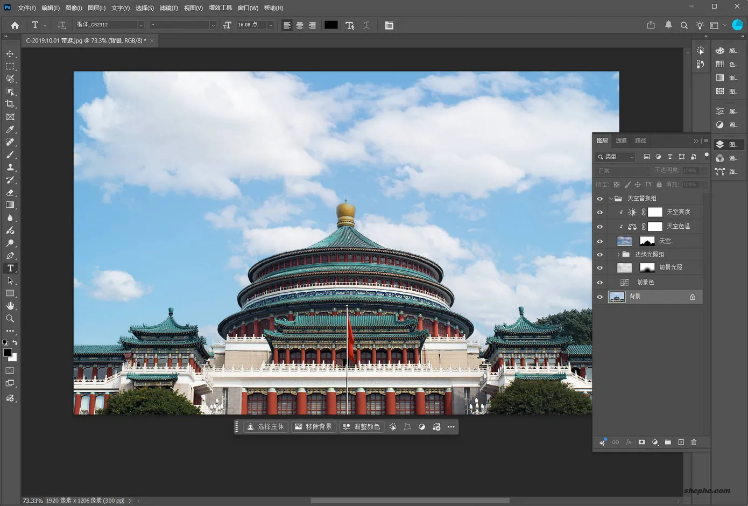Open character and paragraph panels icon
748x506 pixels.
389,25
